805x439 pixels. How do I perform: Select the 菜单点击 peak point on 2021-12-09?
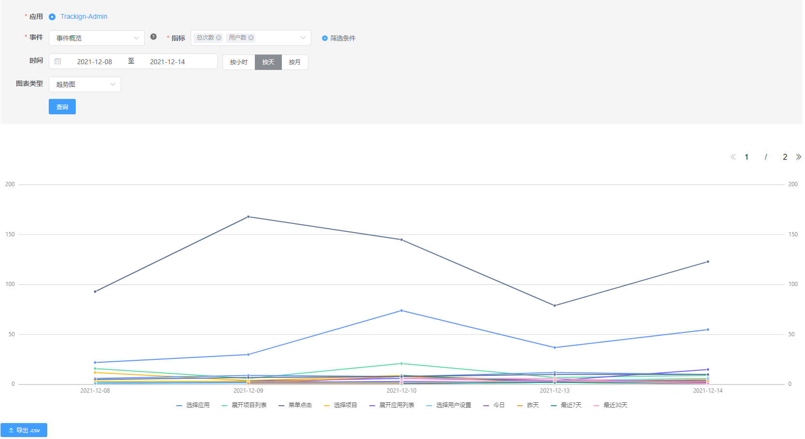point(249,217)
